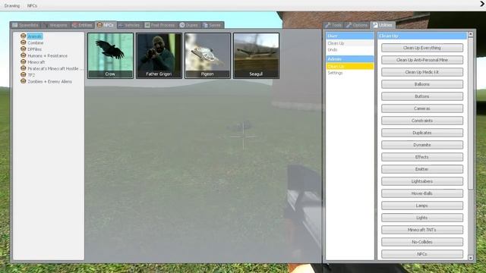Click the Combine category icon

[x=23, y=42]
